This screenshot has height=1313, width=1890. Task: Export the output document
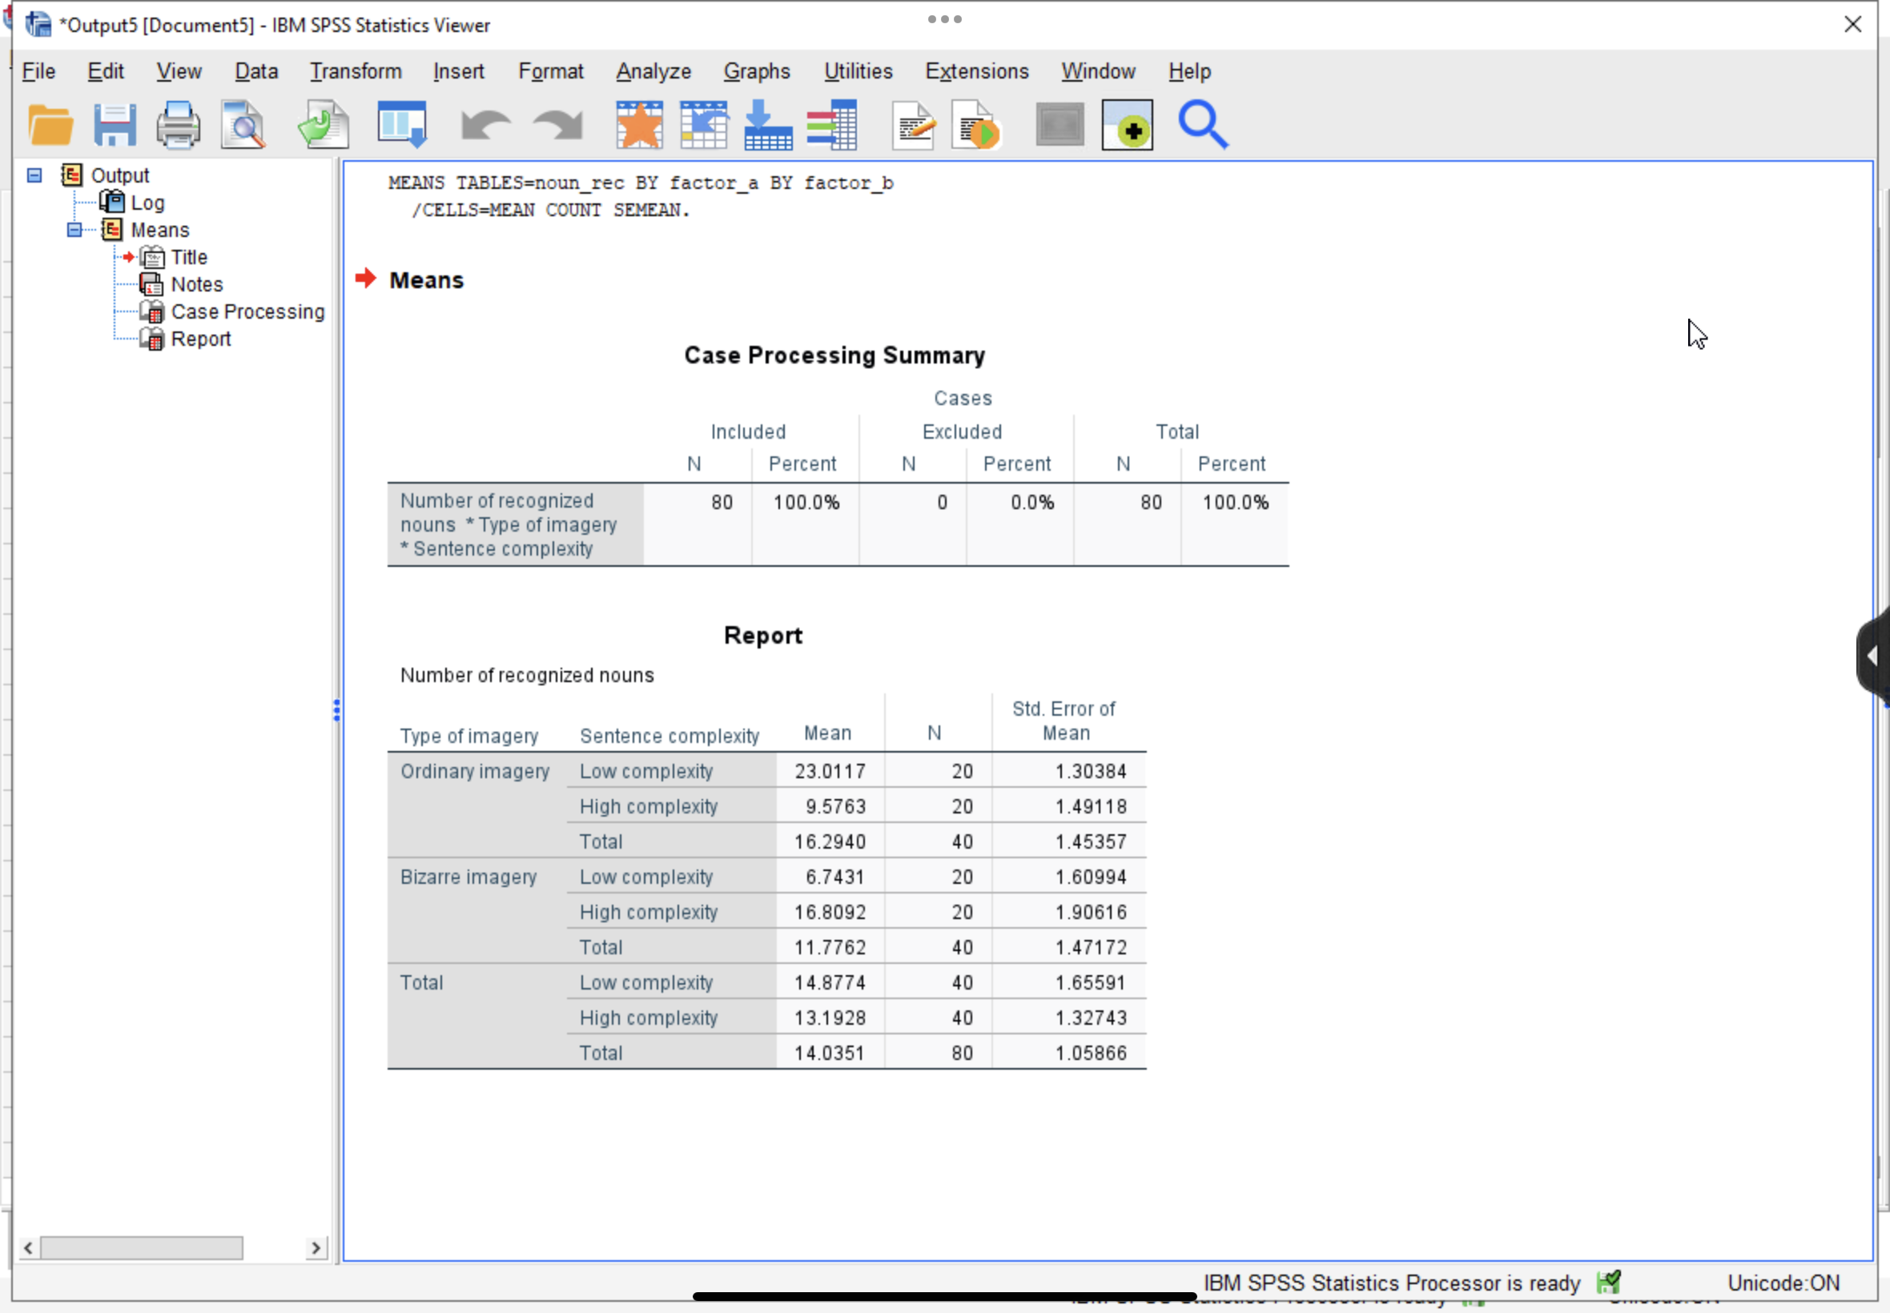coord(323,124)
